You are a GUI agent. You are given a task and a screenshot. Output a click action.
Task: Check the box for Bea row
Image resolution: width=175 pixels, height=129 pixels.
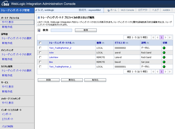40,62
